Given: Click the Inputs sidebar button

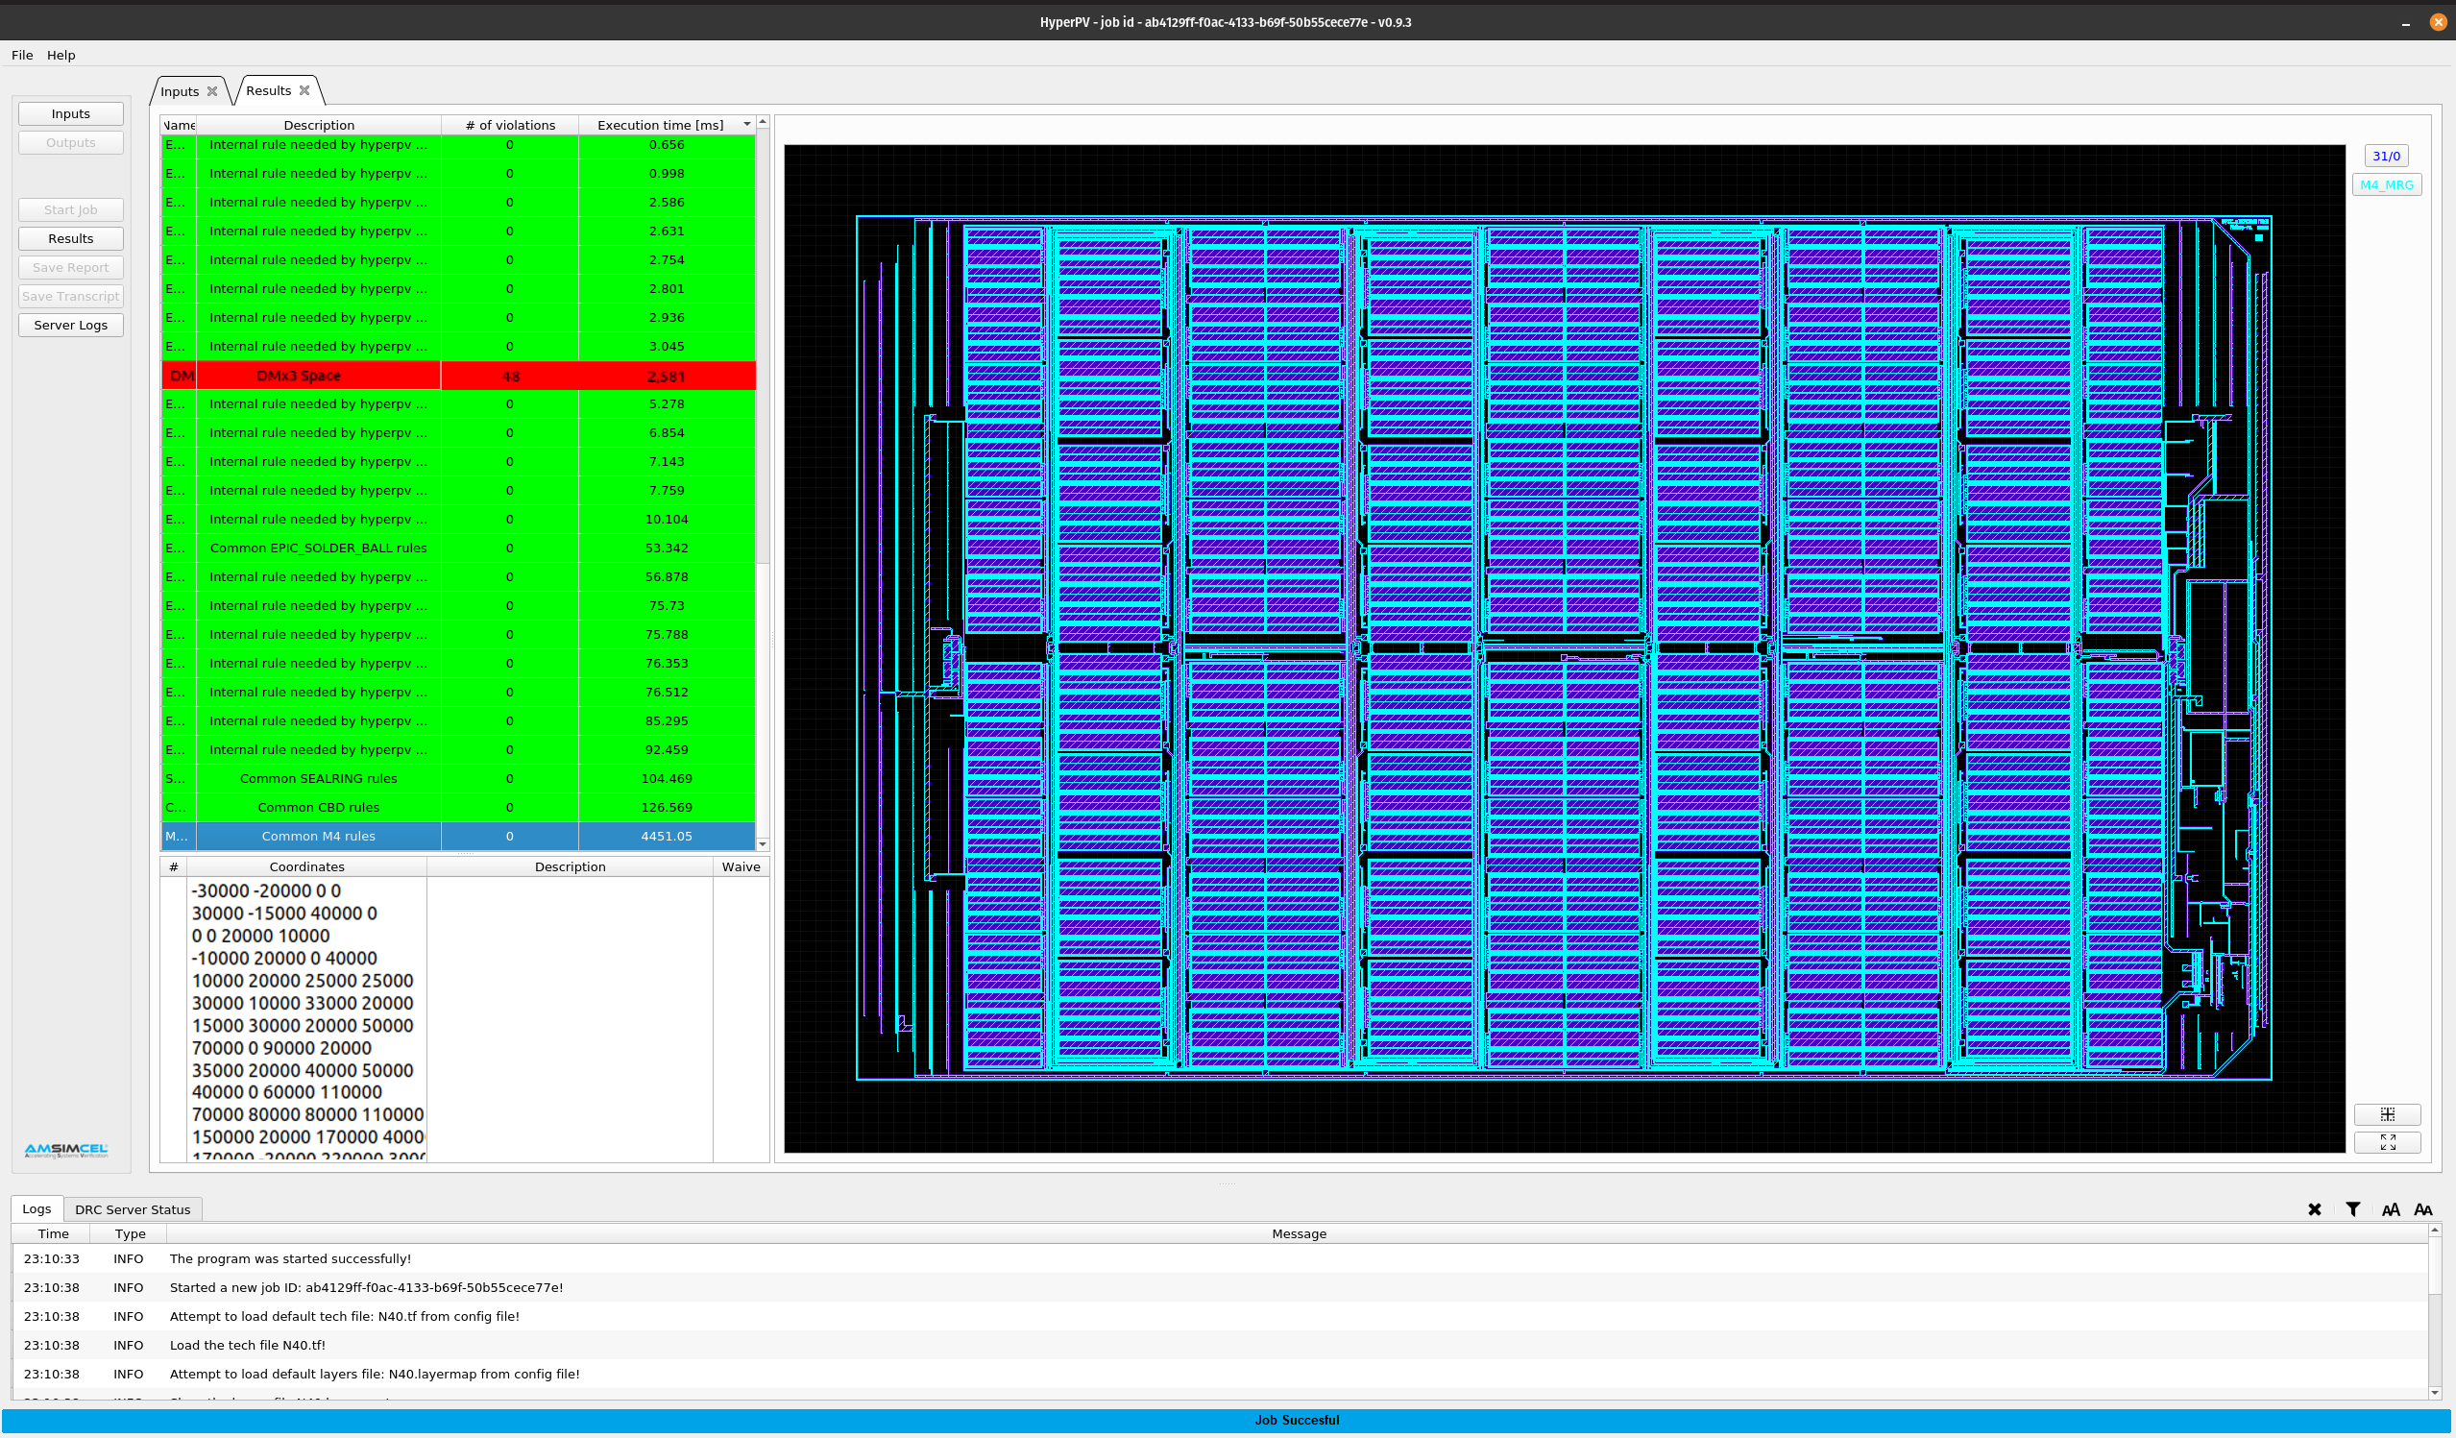Looking at the screenshot, I should 71,114.
